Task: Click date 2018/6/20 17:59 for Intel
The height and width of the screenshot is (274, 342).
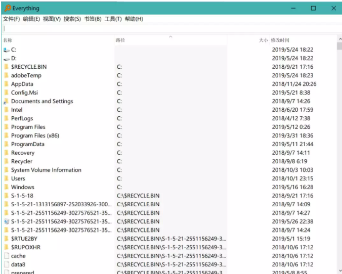Action: click(292, 110)
